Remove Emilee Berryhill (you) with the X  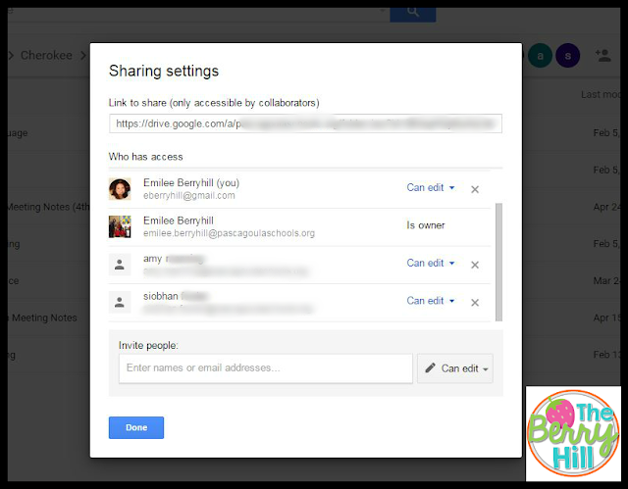coord(475,189)
